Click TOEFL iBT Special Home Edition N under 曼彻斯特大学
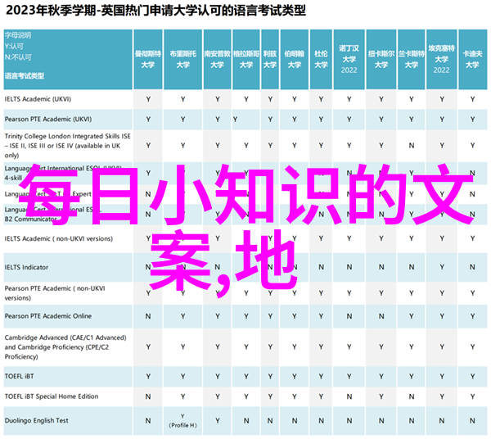 148,396
